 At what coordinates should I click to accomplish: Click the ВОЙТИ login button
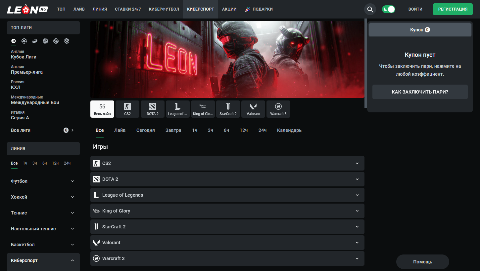[x=415, y=9]
